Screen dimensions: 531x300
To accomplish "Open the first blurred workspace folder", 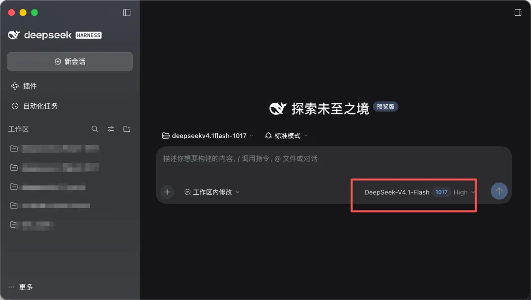I will click(x=55, y=149).
